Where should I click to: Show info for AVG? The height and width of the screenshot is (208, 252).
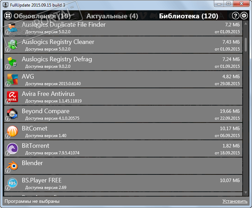tap(8, 84)
